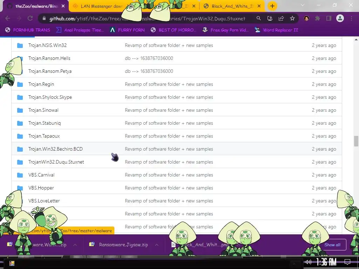Go back to previous page
This screenshot has height=269, width=359.
click(x=8, y=18)
